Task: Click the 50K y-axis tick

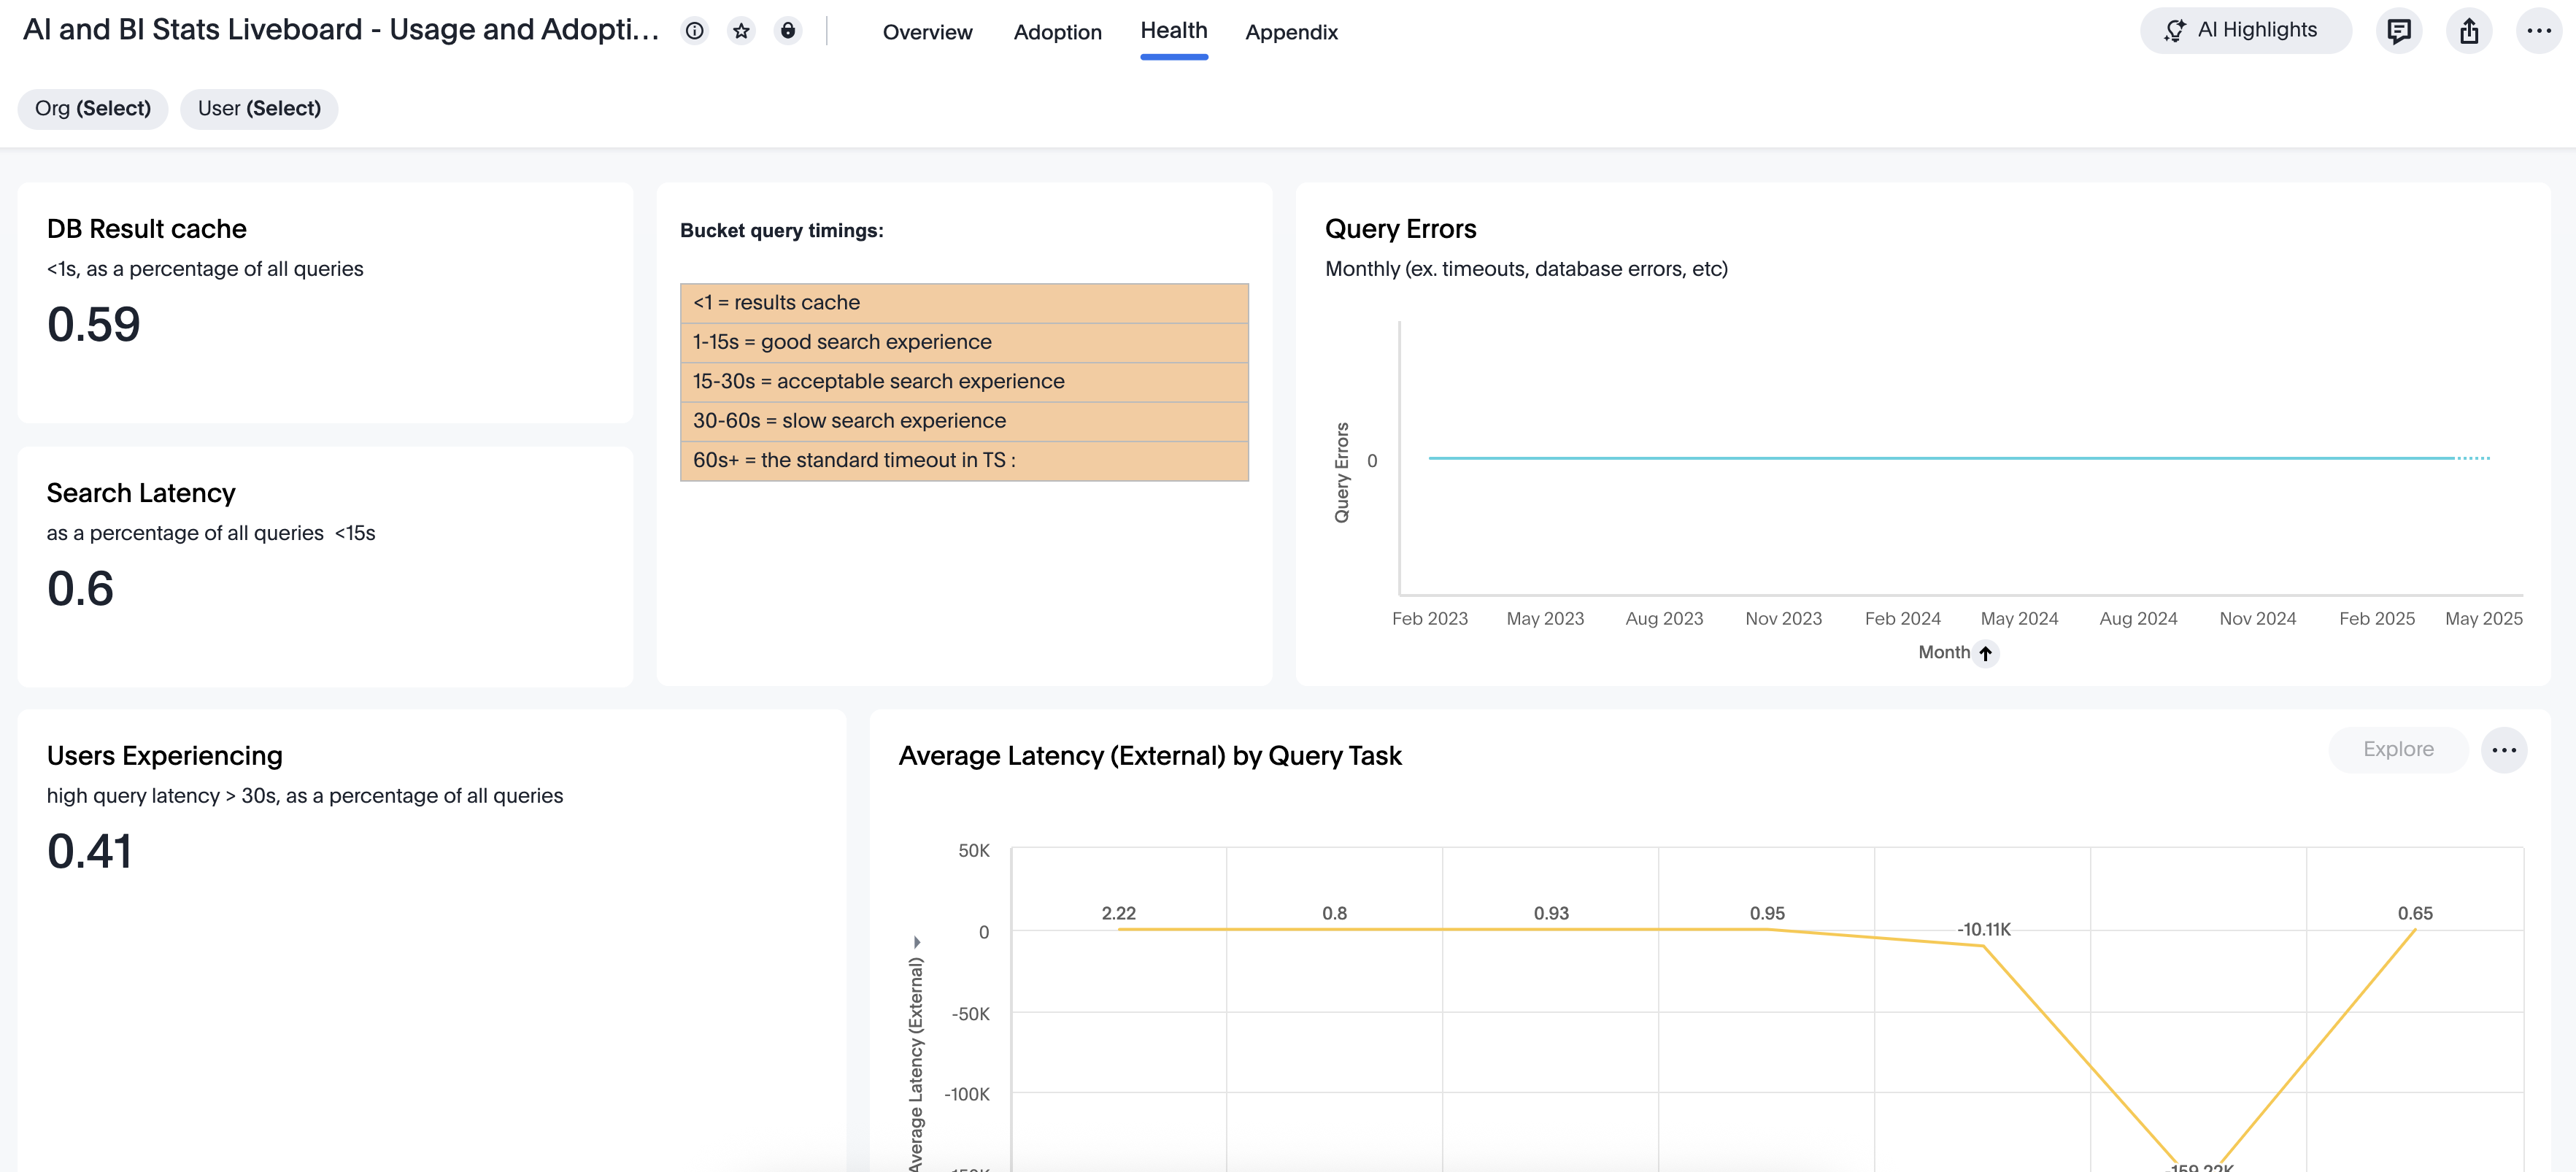Action: [x=974, y=851]
